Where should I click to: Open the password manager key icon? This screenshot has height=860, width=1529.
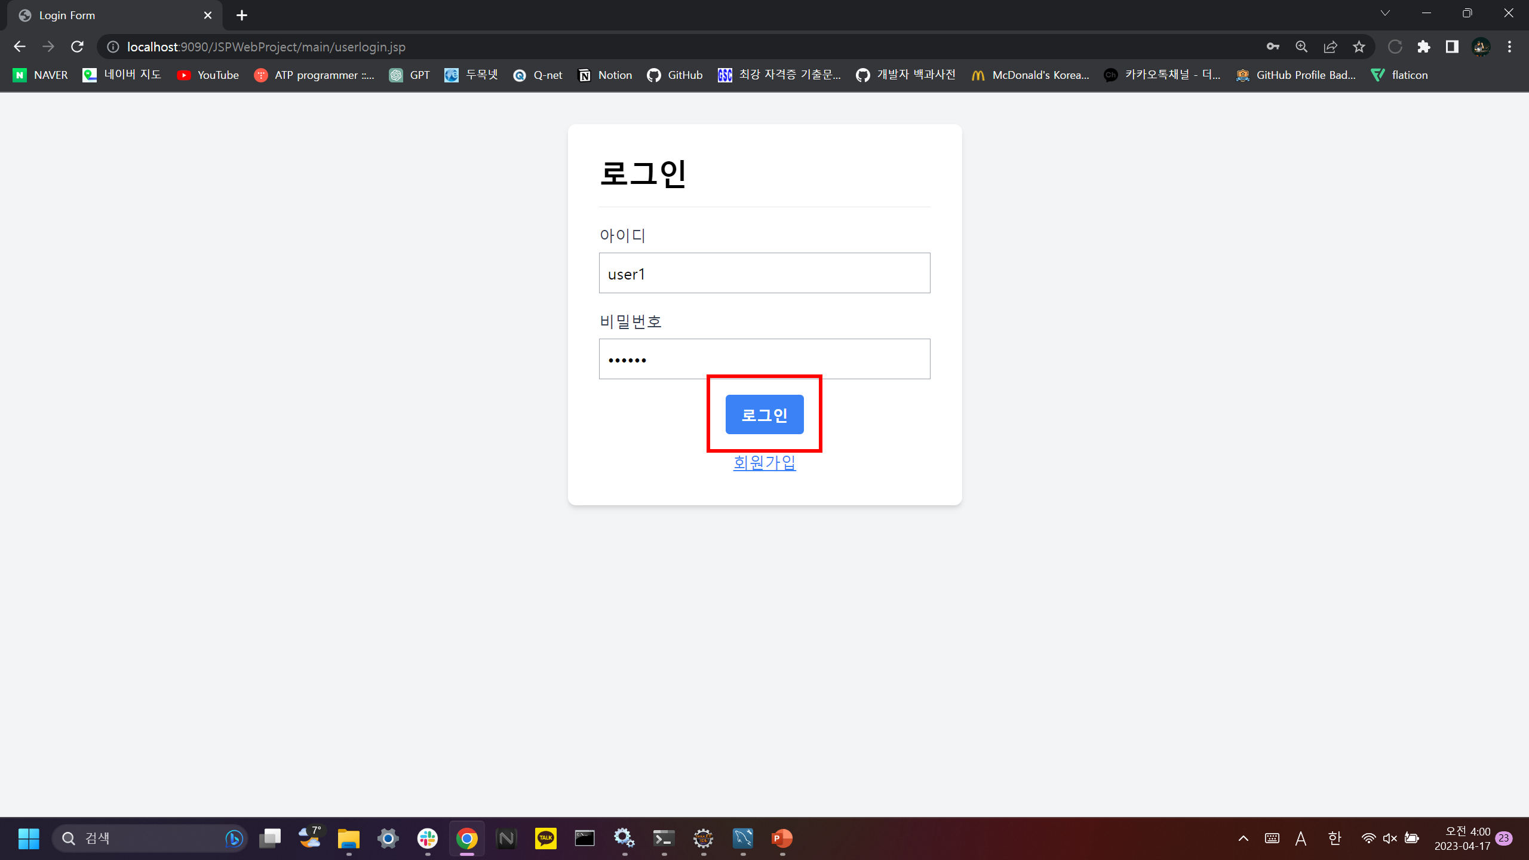[x=1273, y=47]
